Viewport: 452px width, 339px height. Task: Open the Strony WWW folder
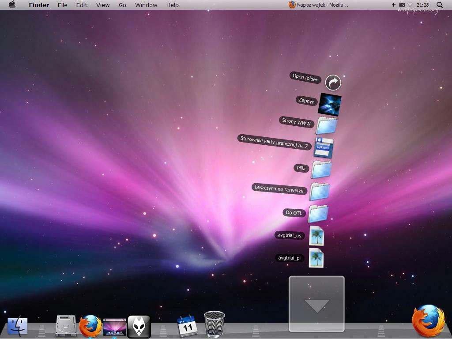tap(327, 125)
